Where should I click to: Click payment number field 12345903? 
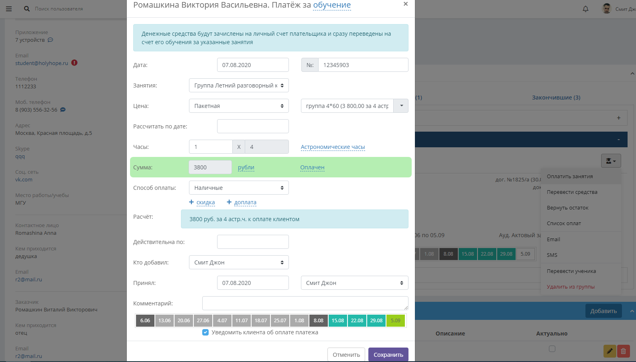363,65
